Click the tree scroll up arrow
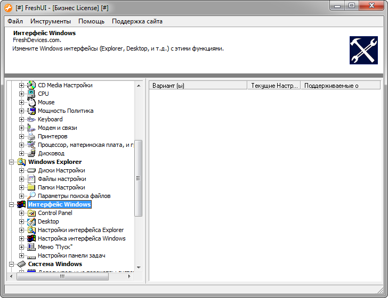The height and width of the screenshot is (298, 388). click(139, 86)
